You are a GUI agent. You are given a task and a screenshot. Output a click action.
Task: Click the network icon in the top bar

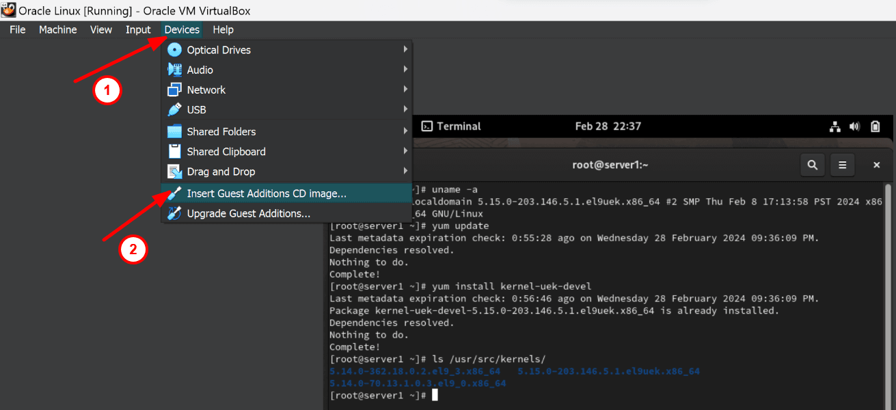click(x=834, y=126)
